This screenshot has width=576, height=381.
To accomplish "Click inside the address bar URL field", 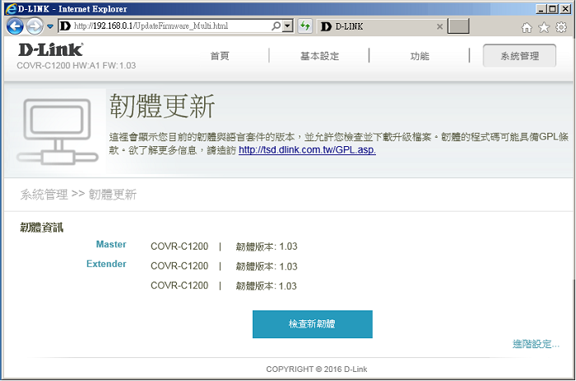I will [173, 26].
